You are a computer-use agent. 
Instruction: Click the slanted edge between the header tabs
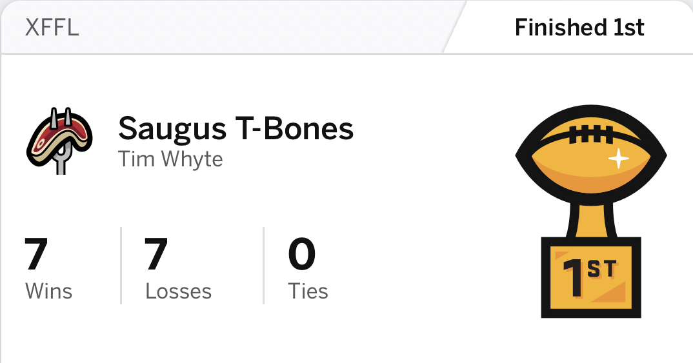455,28
